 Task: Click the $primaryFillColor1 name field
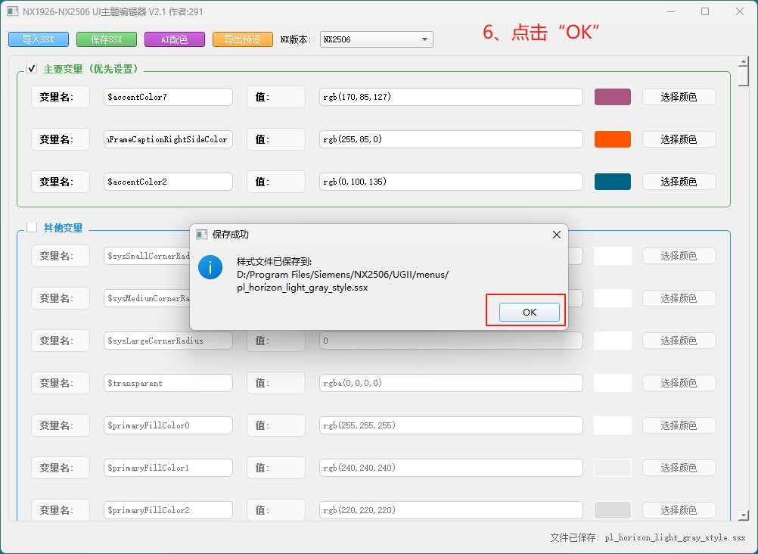168,468
